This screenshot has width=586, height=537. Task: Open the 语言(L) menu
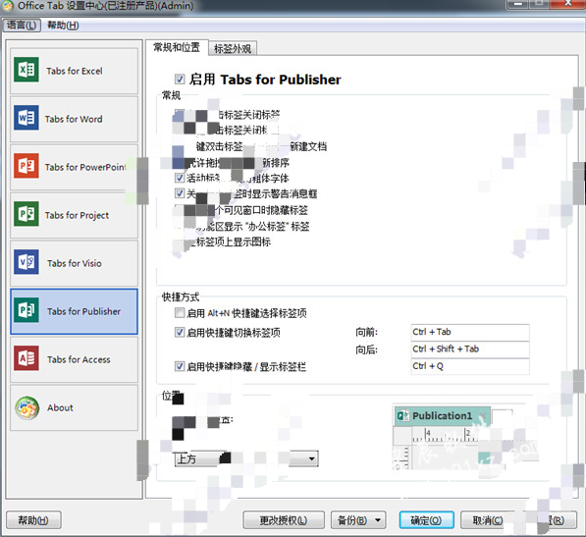coord(22,26)
